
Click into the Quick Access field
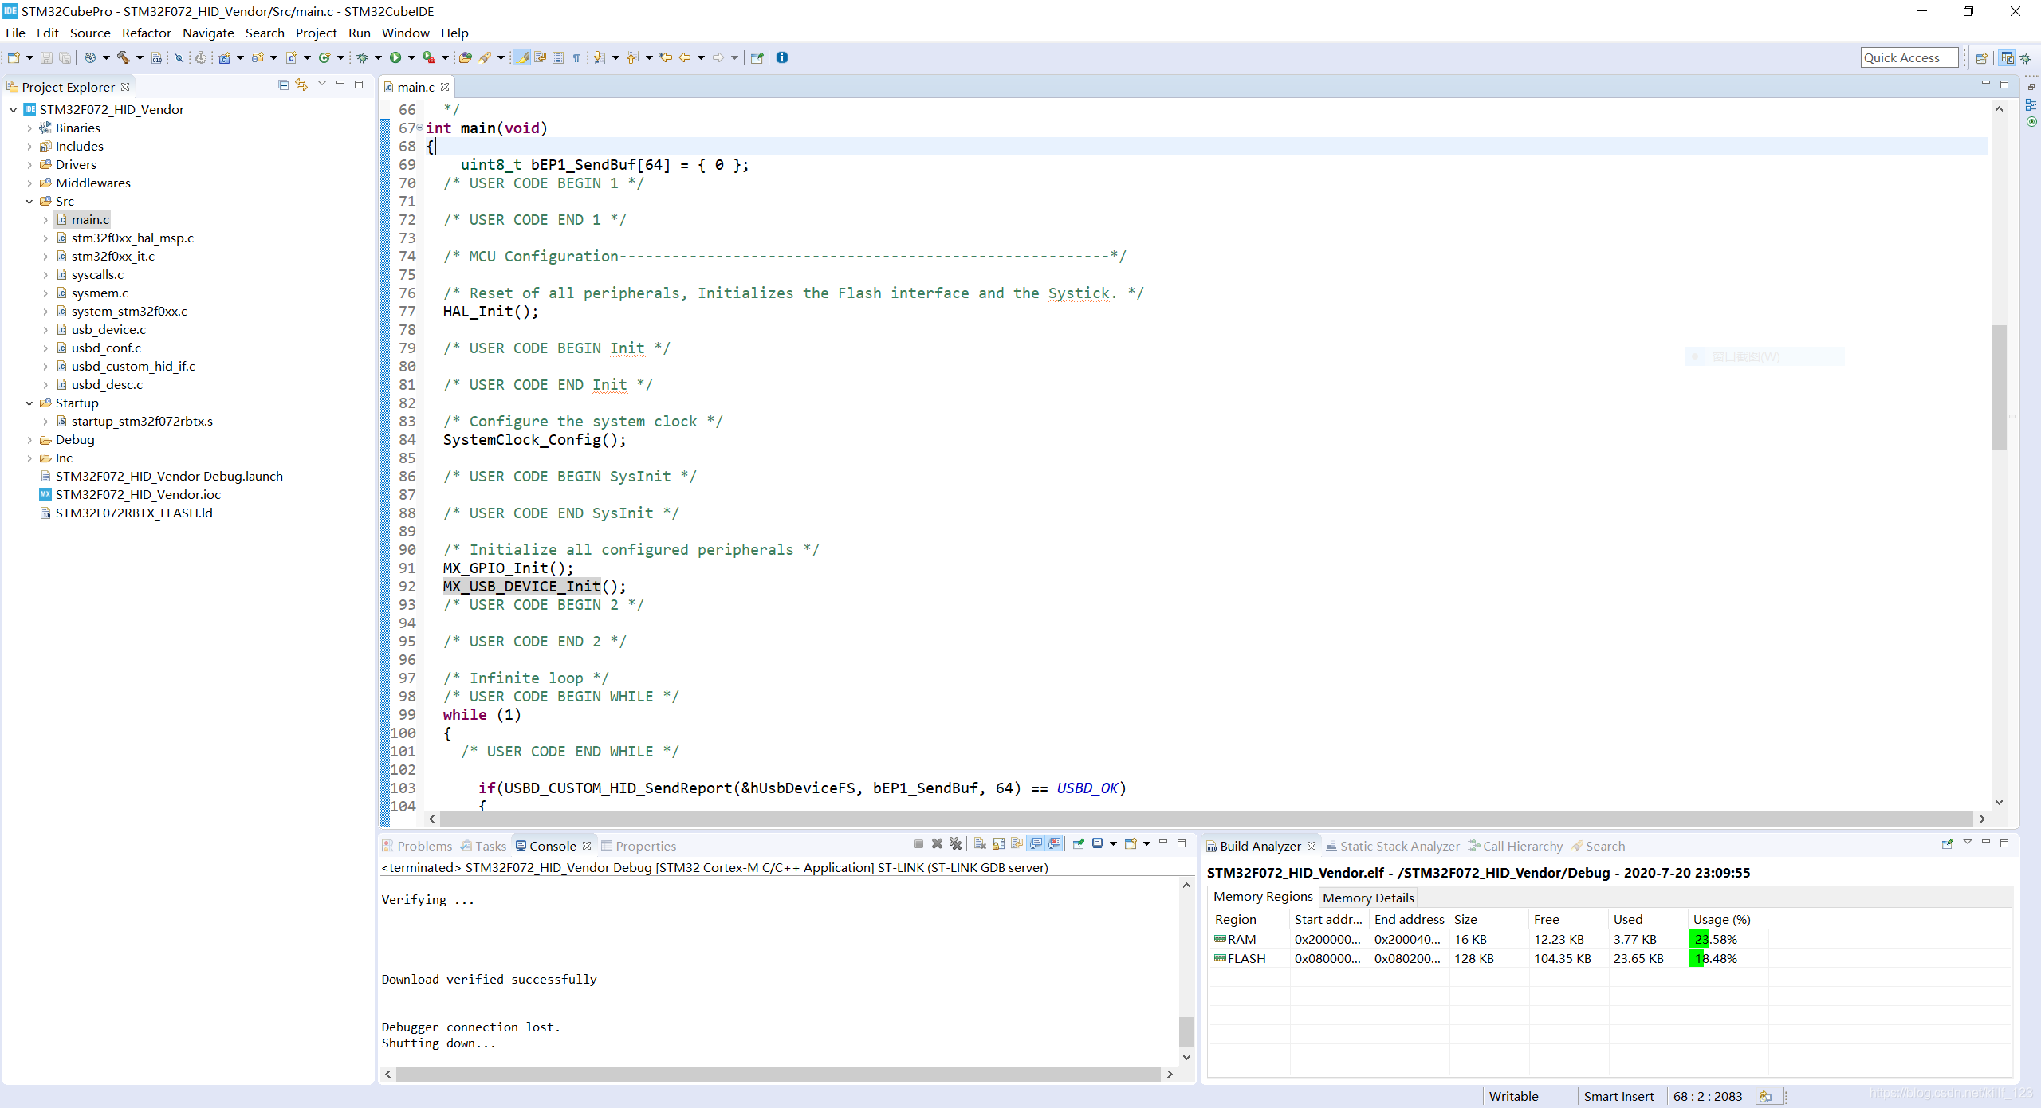coord(1908,58)
